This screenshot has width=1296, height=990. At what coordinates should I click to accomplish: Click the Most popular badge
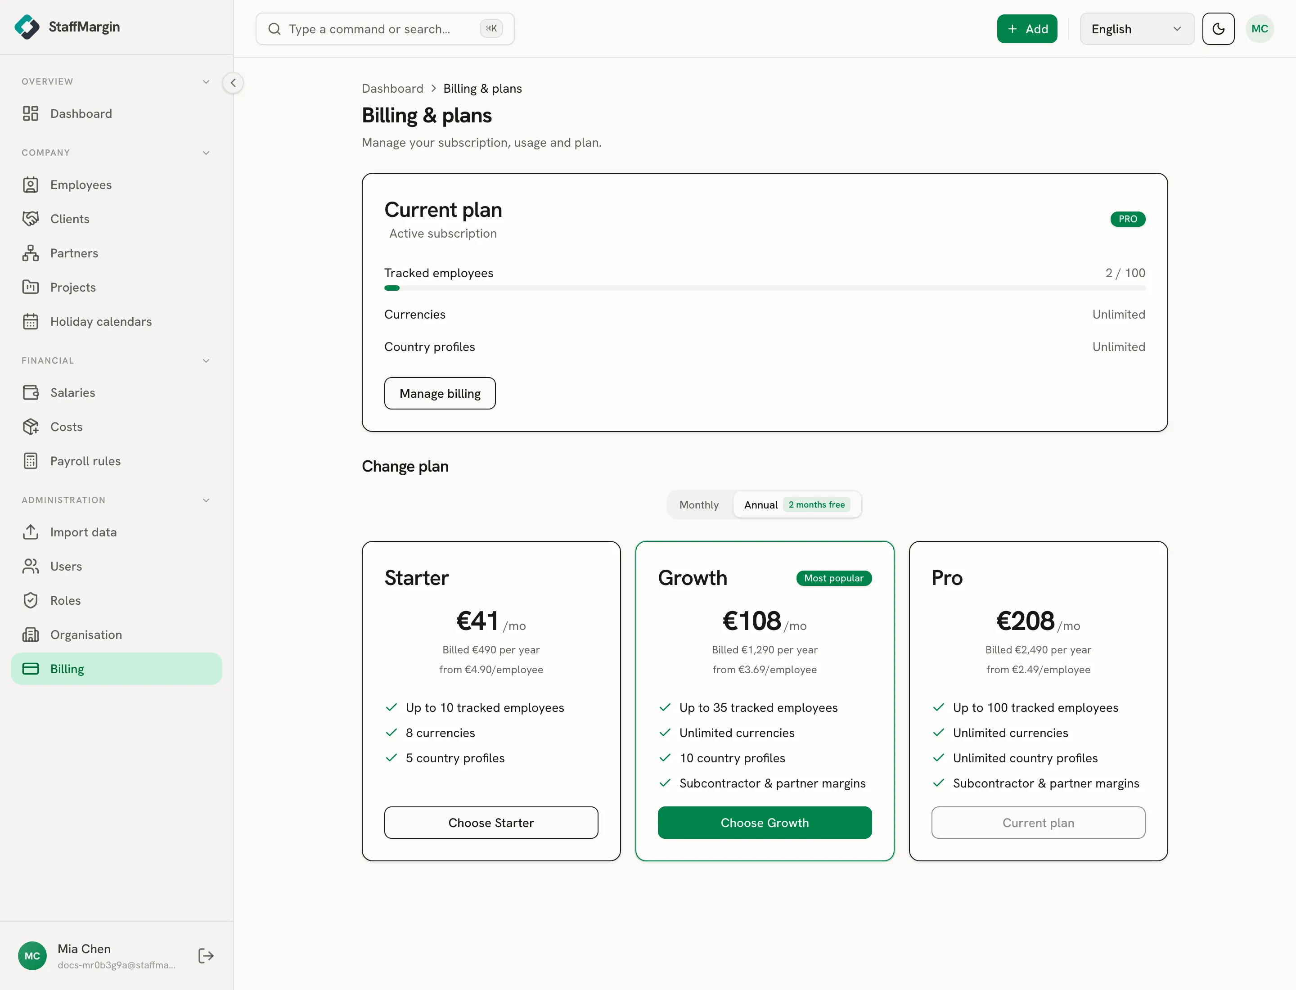[x=833, y=578]
